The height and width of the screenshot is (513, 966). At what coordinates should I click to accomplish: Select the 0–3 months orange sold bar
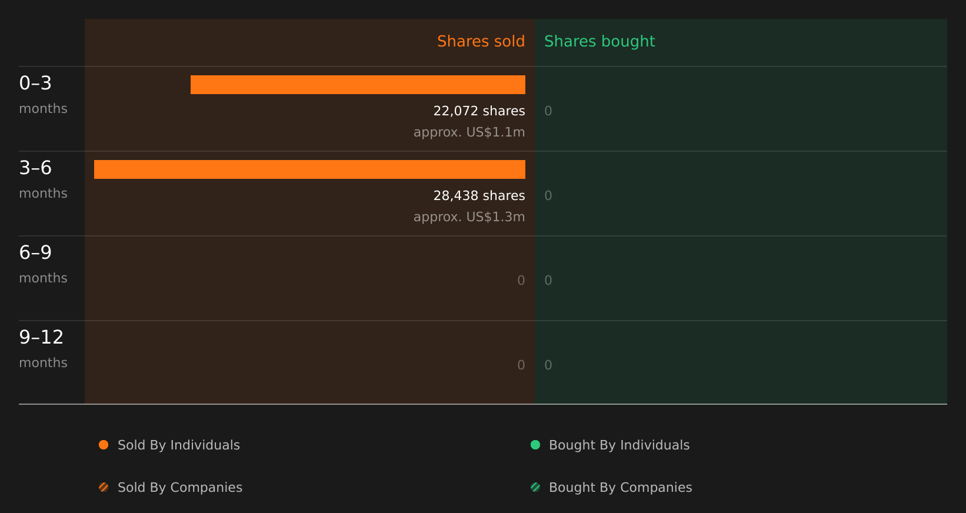[x=358, y=85]
